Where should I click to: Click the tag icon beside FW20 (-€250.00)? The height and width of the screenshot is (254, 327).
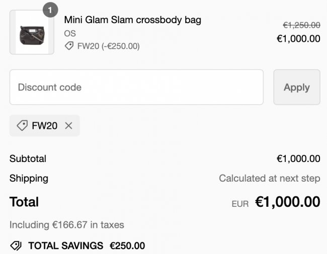tap(69, 46)
